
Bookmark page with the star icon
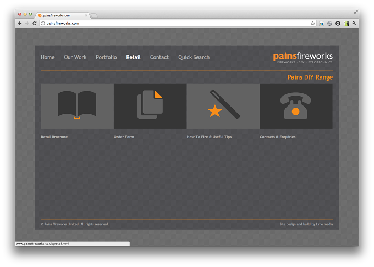click(x=313, y=23)
